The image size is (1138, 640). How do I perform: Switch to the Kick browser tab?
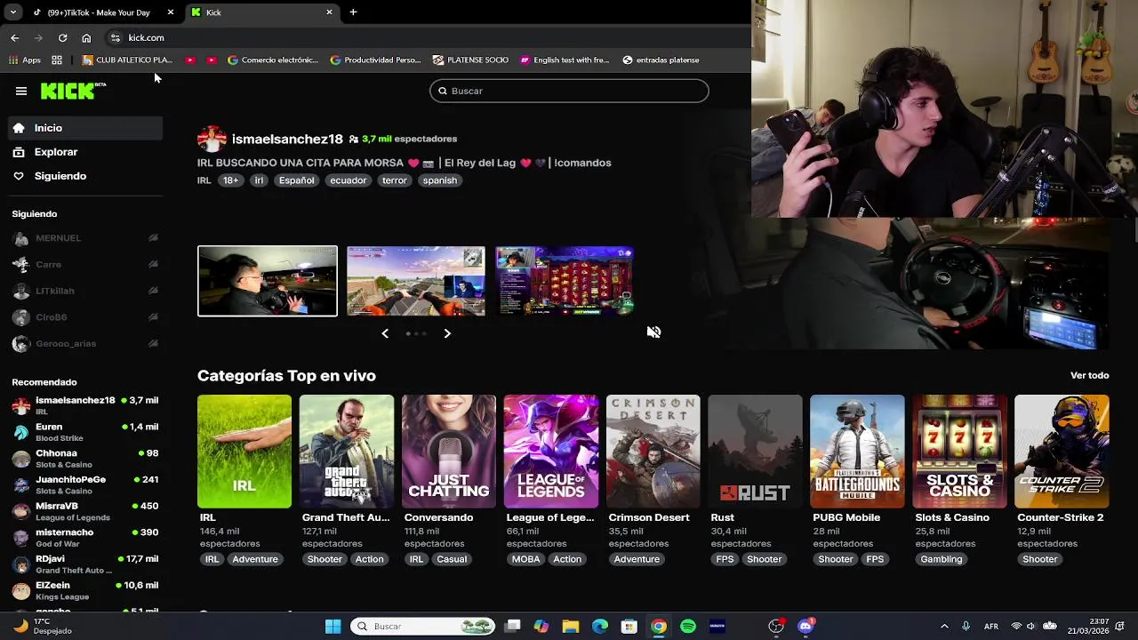coord(262,12)
